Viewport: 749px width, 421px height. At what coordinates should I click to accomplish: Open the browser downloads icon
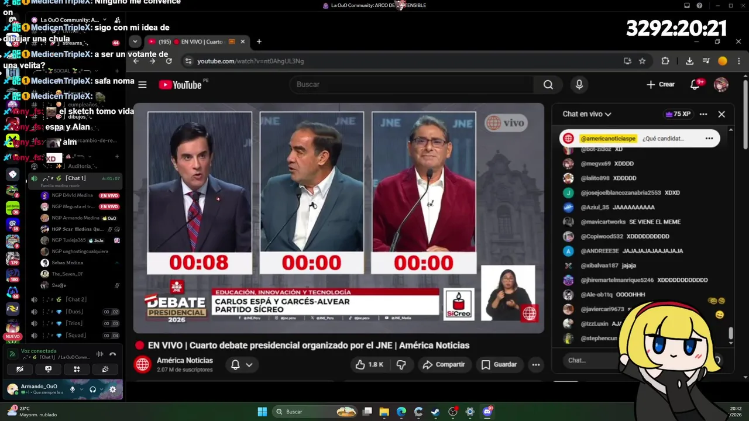(689, 61)
